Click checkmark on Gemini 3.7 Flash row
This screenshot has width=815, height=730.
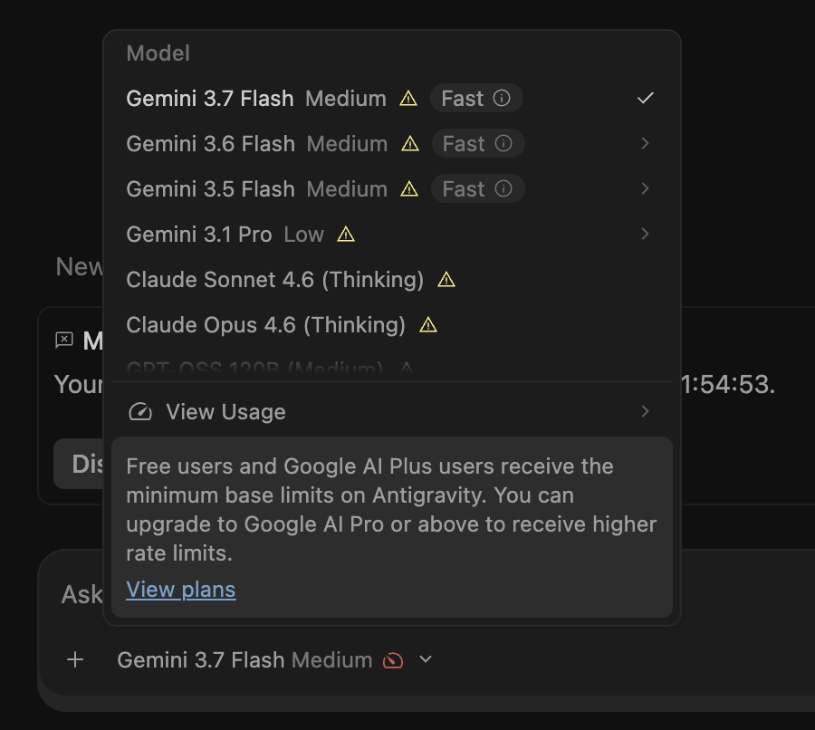(x=645, y=98)
